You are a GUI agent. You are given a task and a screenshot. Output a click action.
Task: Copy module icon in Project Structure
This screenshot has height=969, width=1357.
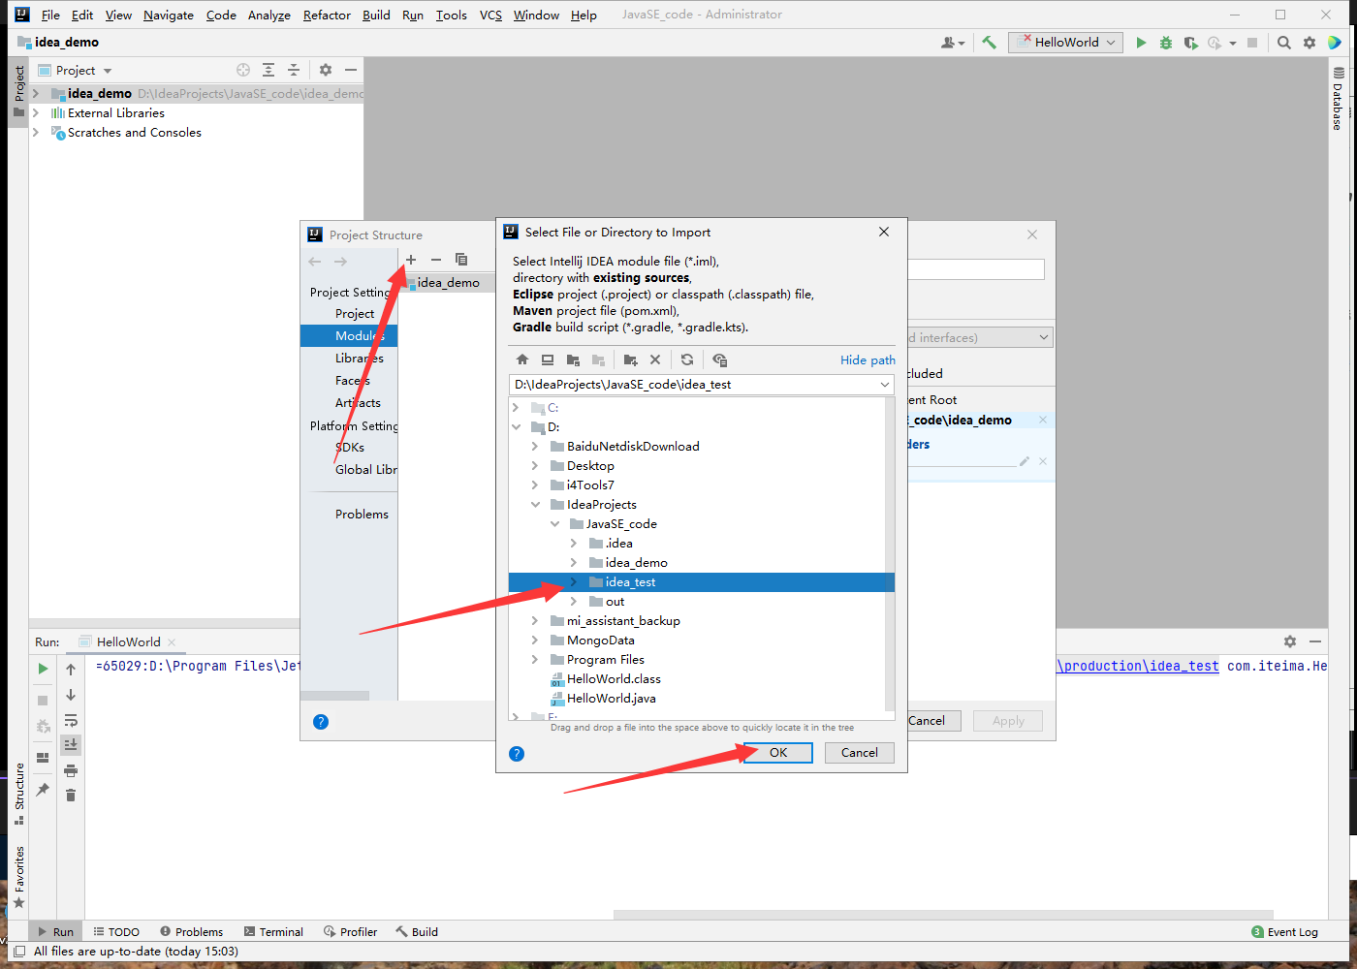click(x=461, y=260)
